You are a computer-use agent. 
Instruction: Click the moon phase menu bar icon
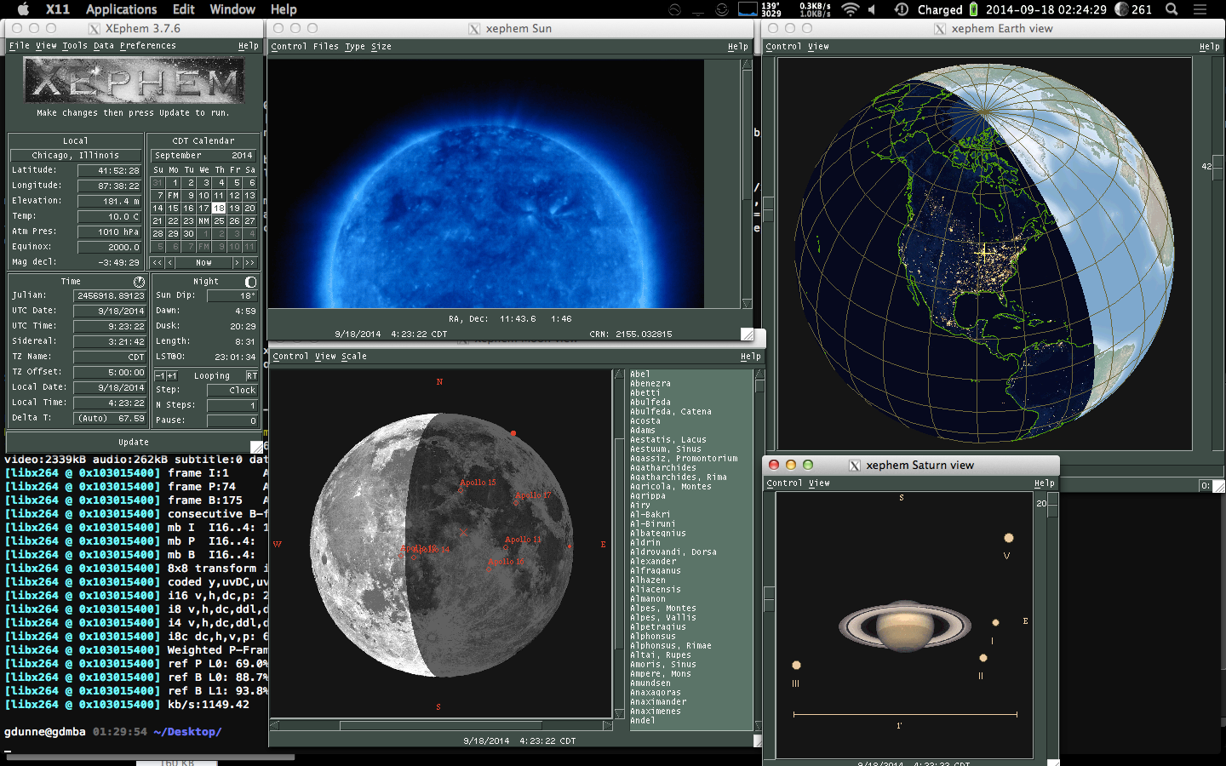(x=1121, y=9)
